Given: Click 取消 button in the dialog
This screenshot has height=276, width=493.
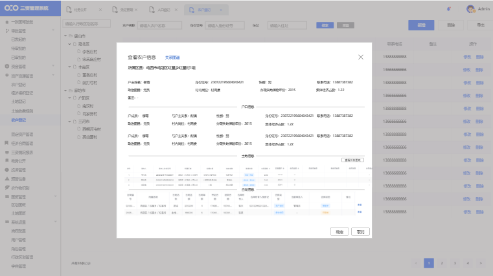Looking at the screenshot, I should pos(360,231).
